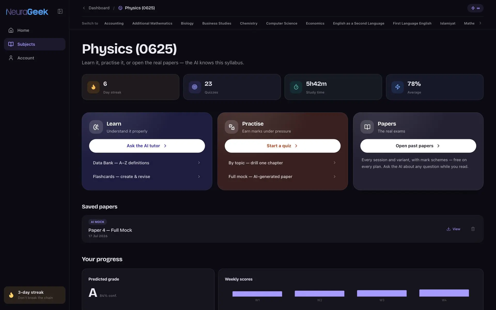This screenshot has height=310, width=496.
Task: Switch to Business Studies subject
Action: (217, 23)
